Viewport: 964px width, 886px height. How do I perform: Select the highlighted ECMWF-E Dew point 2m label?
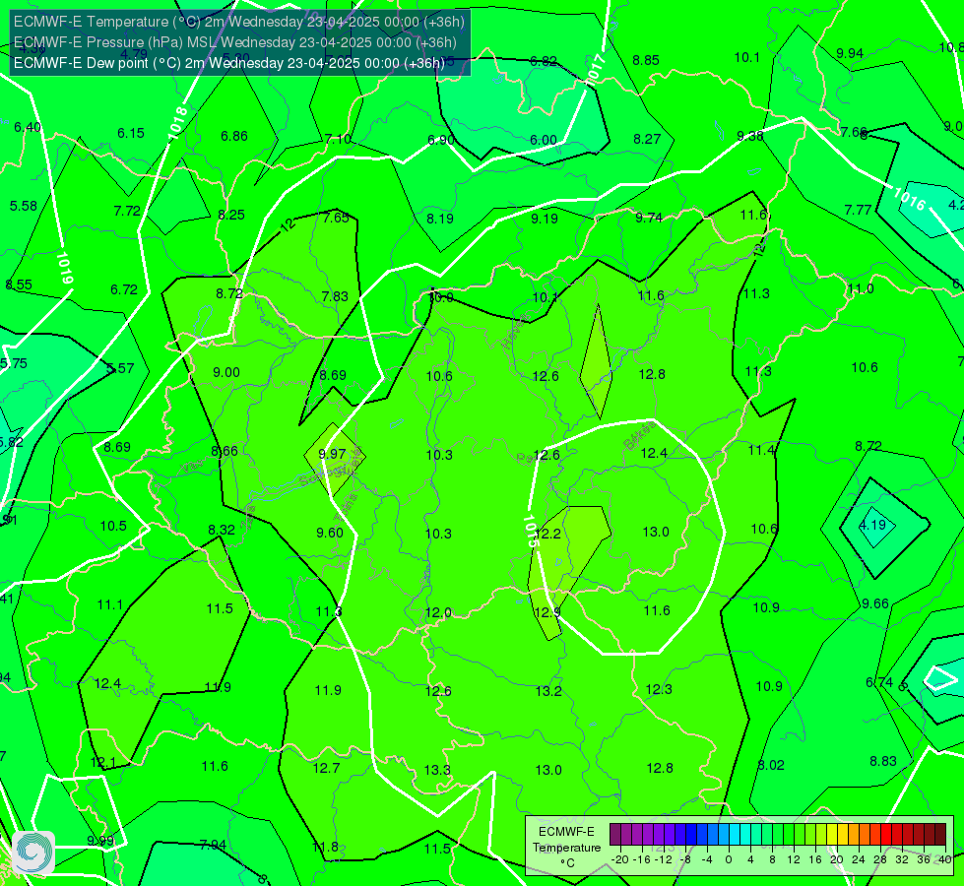(228, 63)
